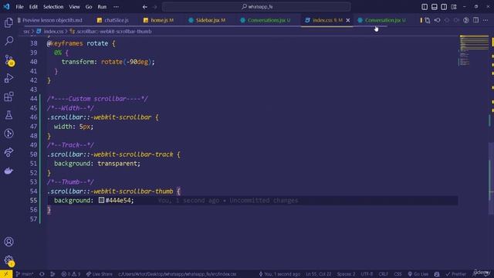Image resolution: width=494 pixels, height=278 pixels.
Task: Open the Edit menu
Action: point(33,7)
